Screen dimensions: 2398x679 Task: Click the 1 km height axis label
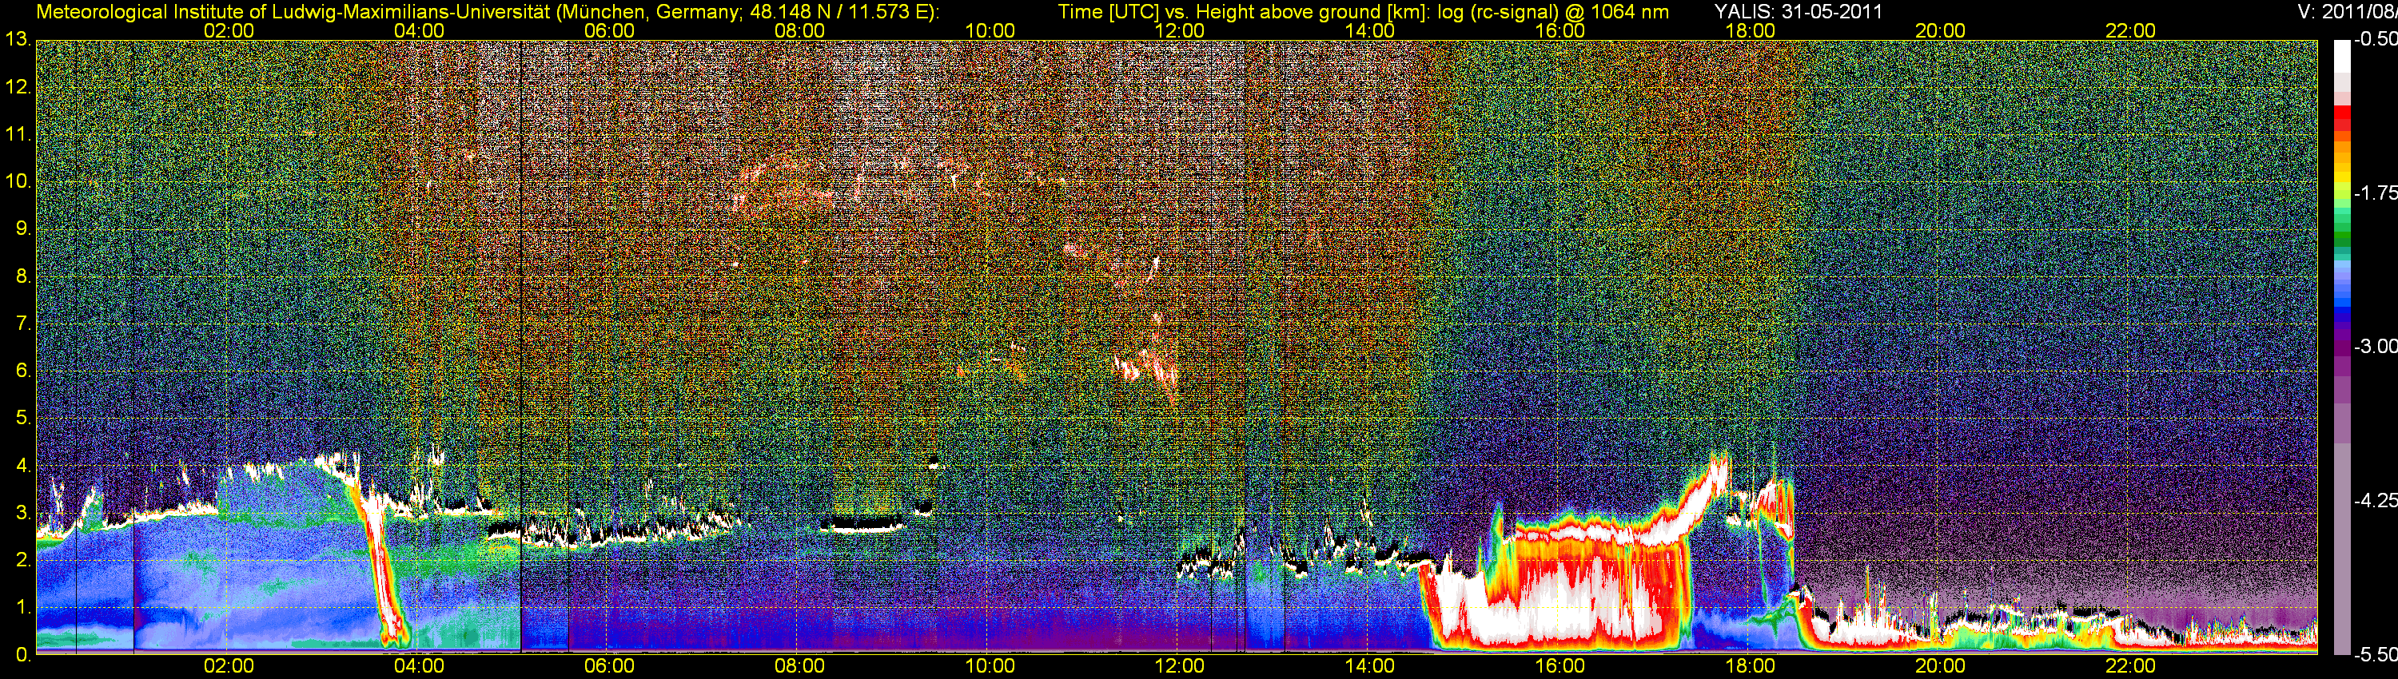[22, 606]
